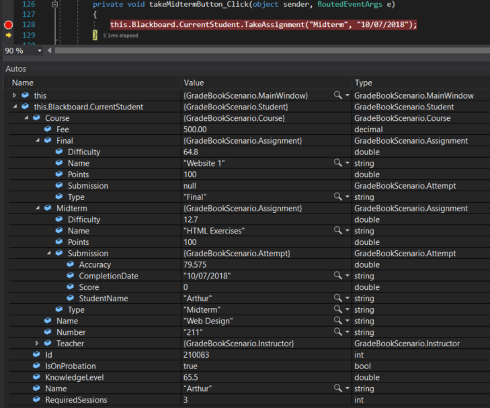This screenshot has height=408, width=490.
Task: Select the Final Submission value null
Action: pyautogui.click(x=190, y=186)
